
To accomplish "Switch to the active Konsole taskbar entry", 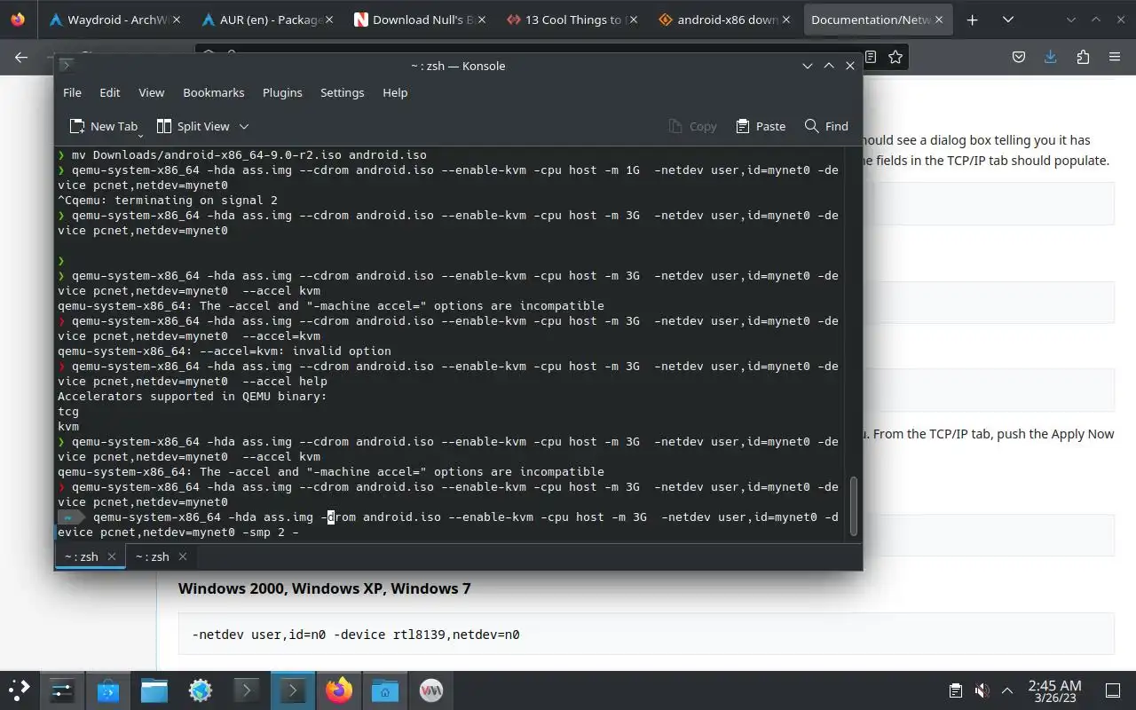I will click(x=293, y=690).
